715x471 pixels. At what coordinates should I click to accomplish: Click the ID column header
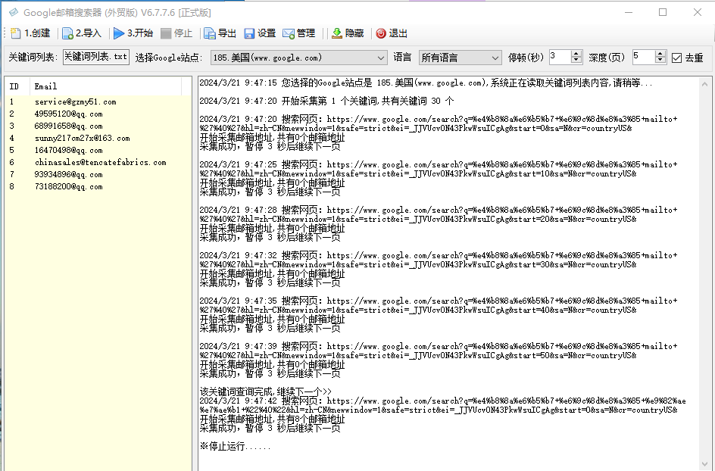click(17, 86)
